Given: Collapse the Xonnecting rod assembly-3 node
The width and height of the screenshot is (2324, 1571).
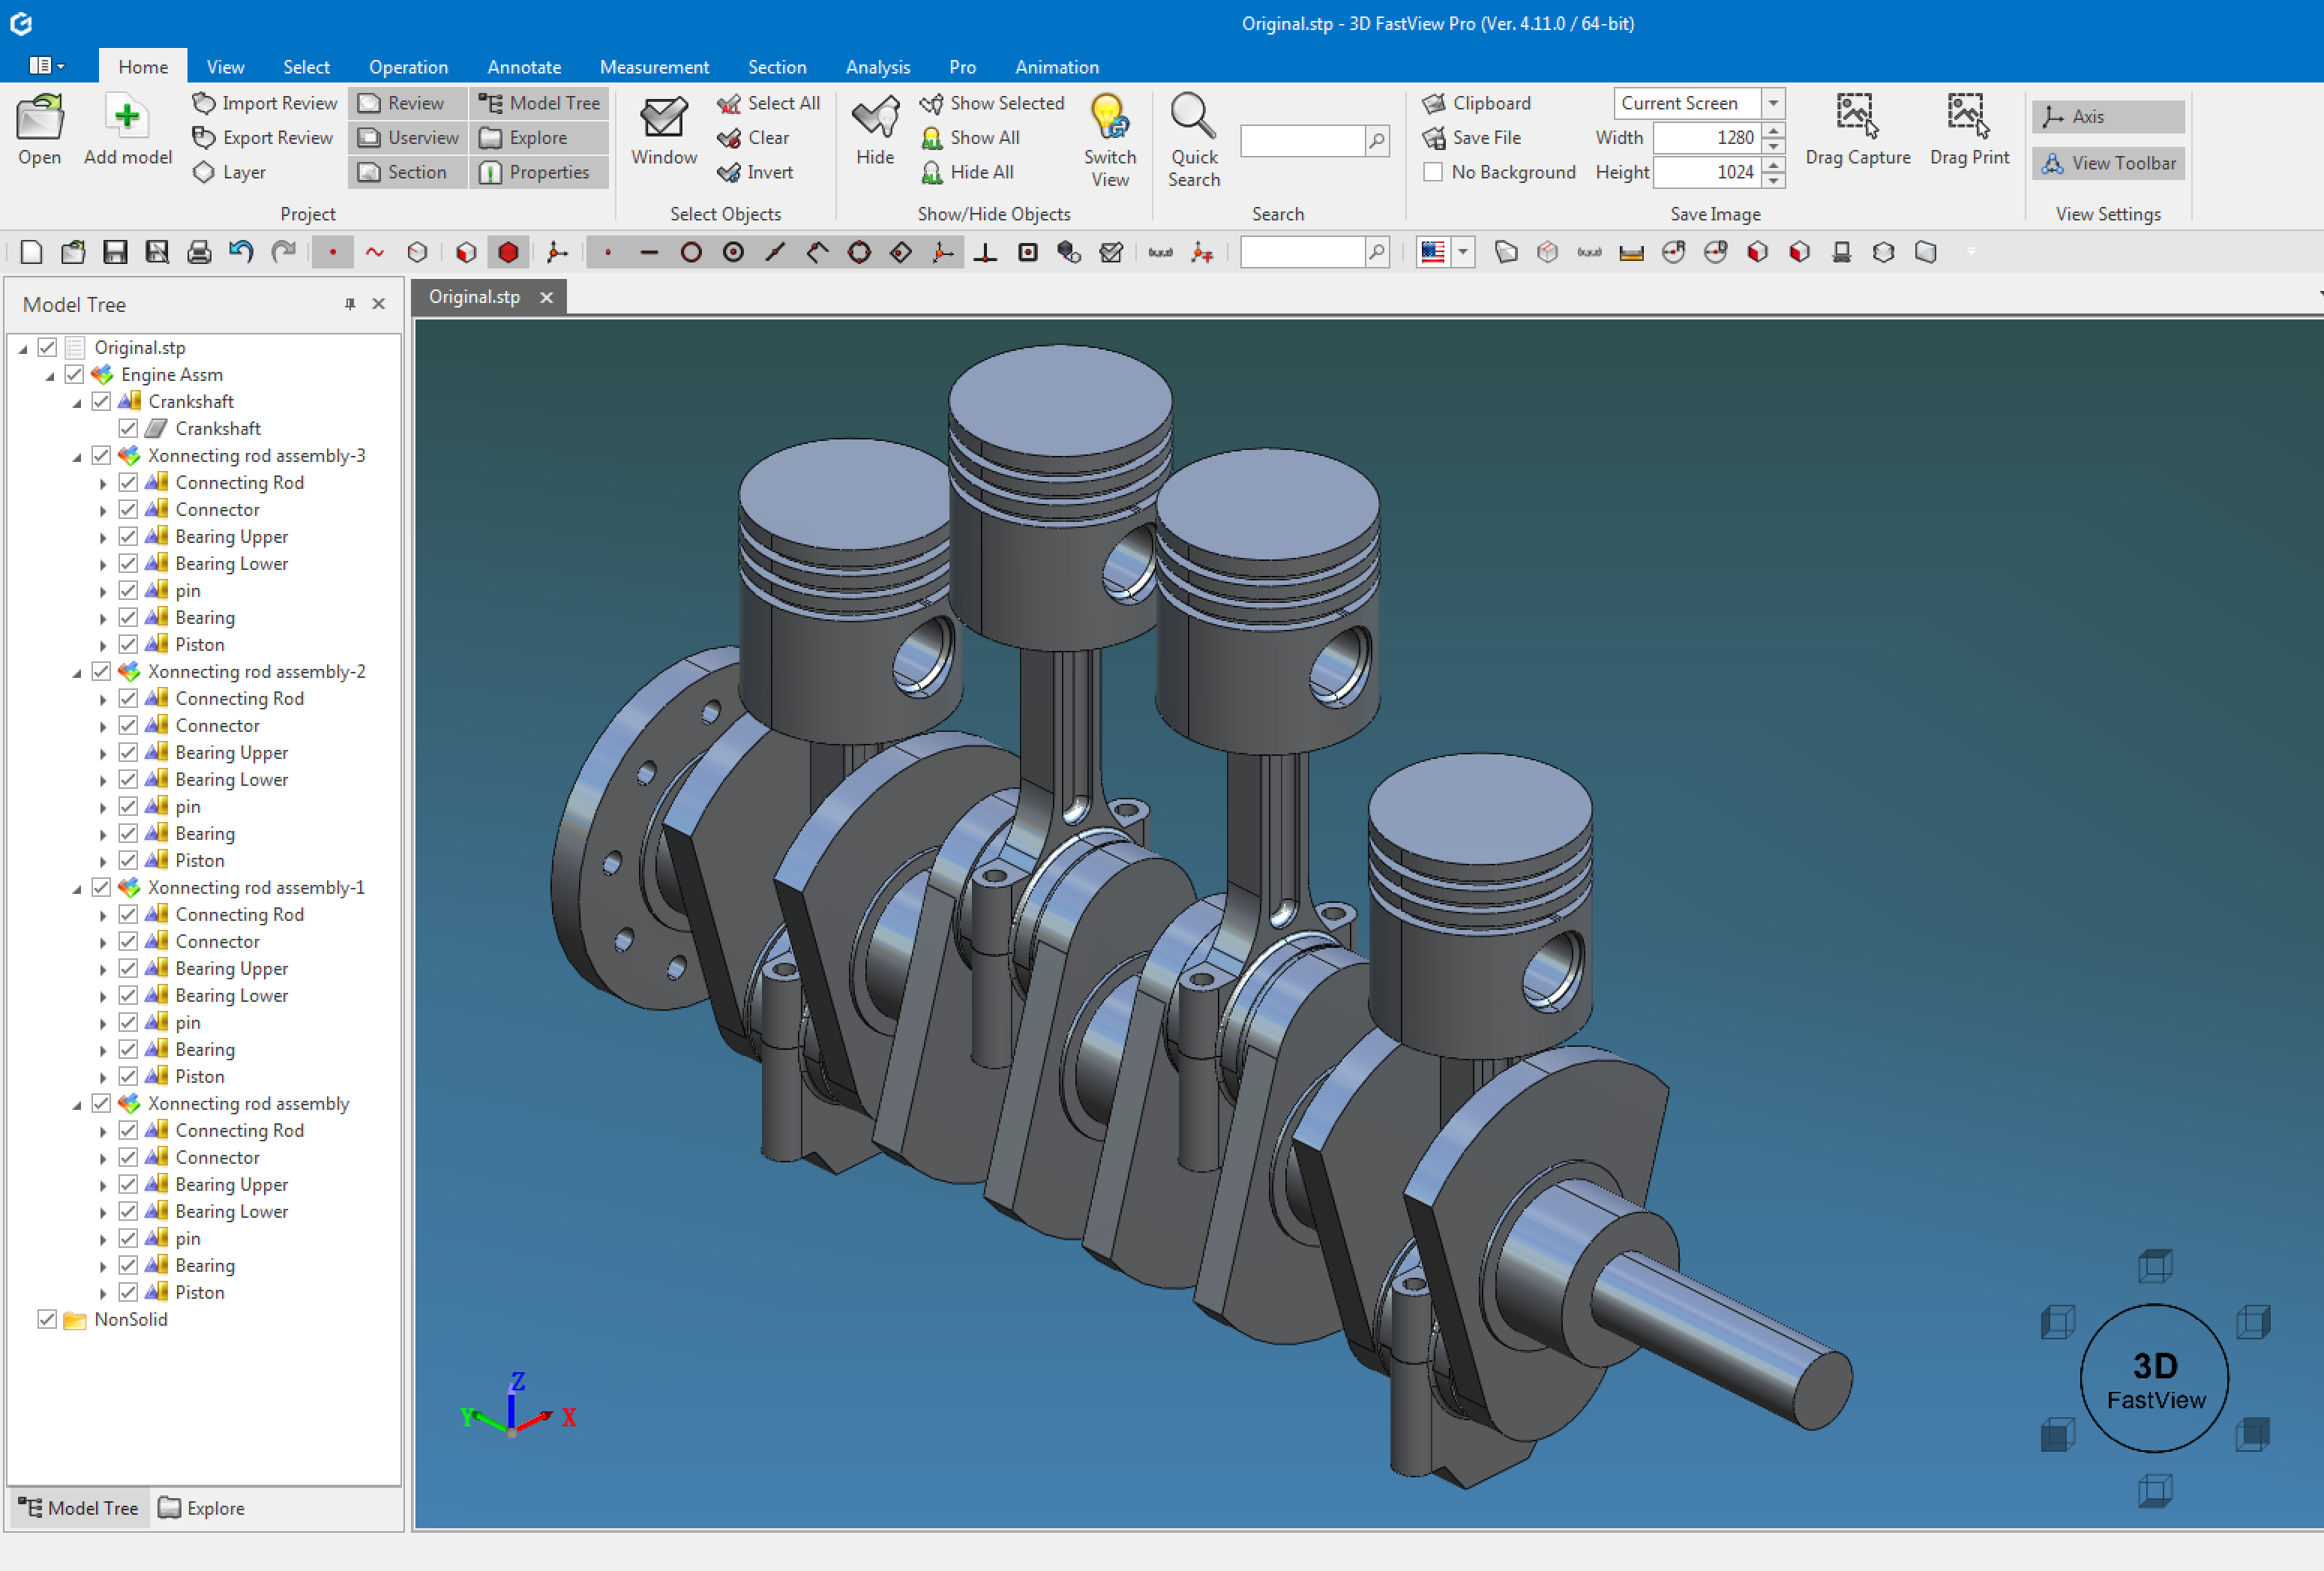Looking at the screenshot, I should click(x=77, y=456).
